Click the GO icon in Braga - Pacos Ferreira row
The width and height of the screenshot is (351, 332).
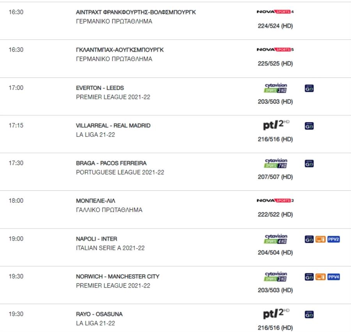(309, 163)
